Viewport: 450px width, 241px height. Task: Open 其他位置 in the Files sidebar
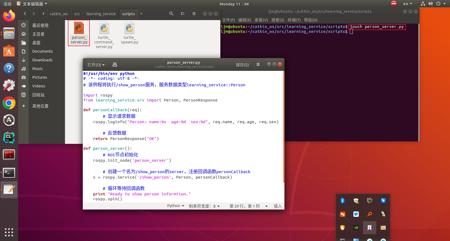pos(40,106)
